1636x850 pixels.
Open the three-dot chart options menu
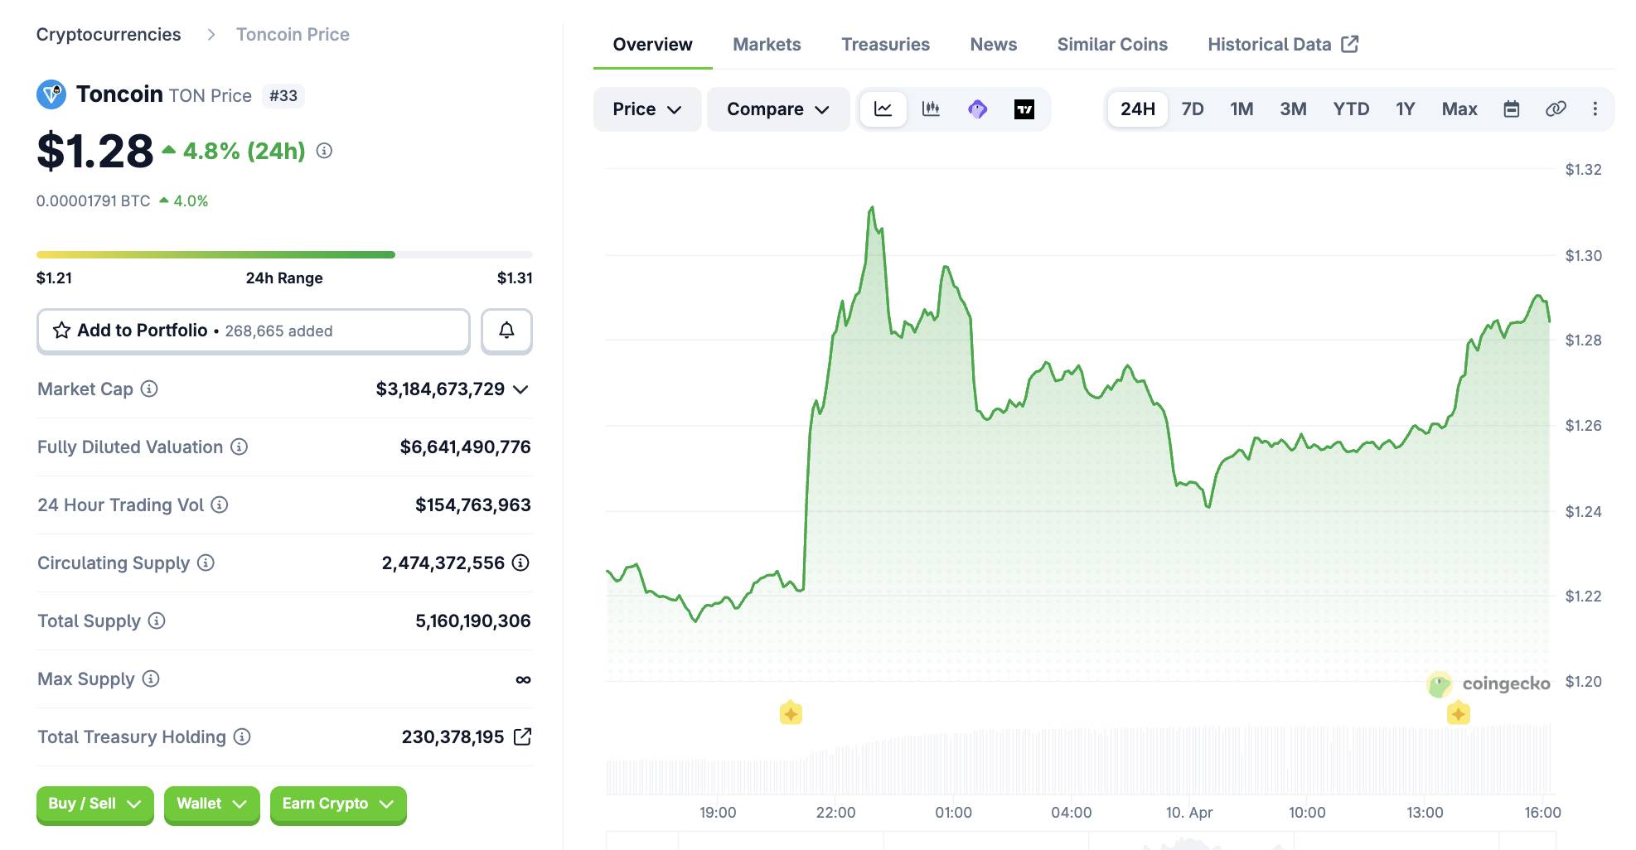click(x=1595, y=109)
